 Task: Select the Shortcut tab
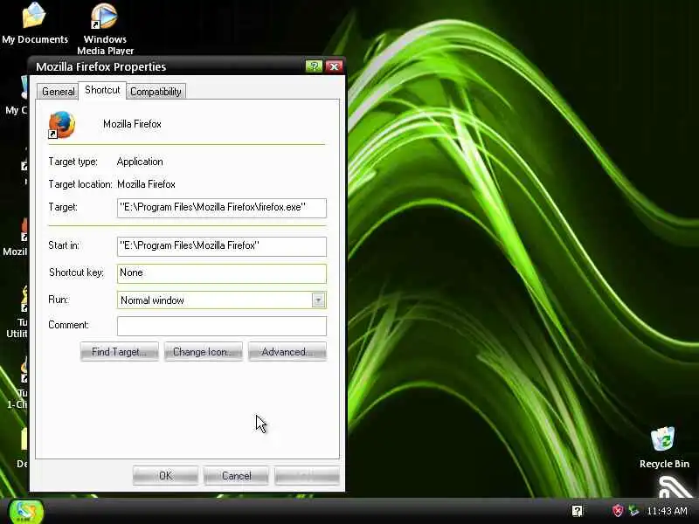(x=102, y=90)
